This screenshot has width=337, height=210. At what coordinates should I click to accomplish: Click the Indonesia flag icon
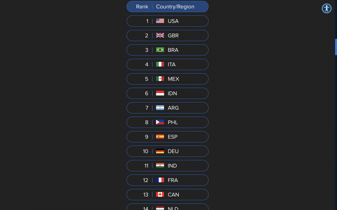[160, 93]
